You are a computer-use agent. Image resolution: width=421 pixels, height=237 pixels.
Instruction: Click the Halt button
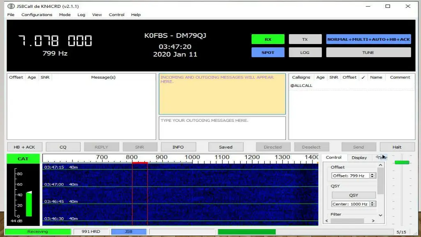pos(397,147)
